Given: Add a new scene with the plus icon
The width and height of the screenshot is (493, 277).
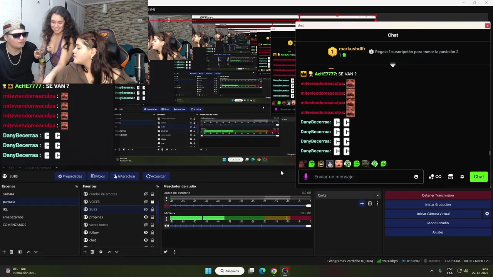Looking at the screenshot, I should 4,252.
